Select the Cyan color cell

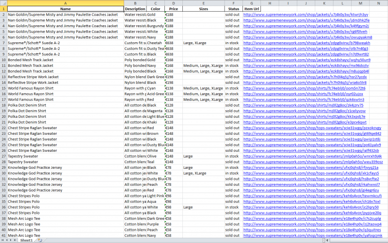tap(156, 88)
